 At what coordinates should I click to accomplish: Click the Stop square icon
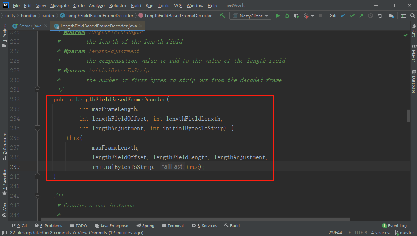(x=320, y=16)
